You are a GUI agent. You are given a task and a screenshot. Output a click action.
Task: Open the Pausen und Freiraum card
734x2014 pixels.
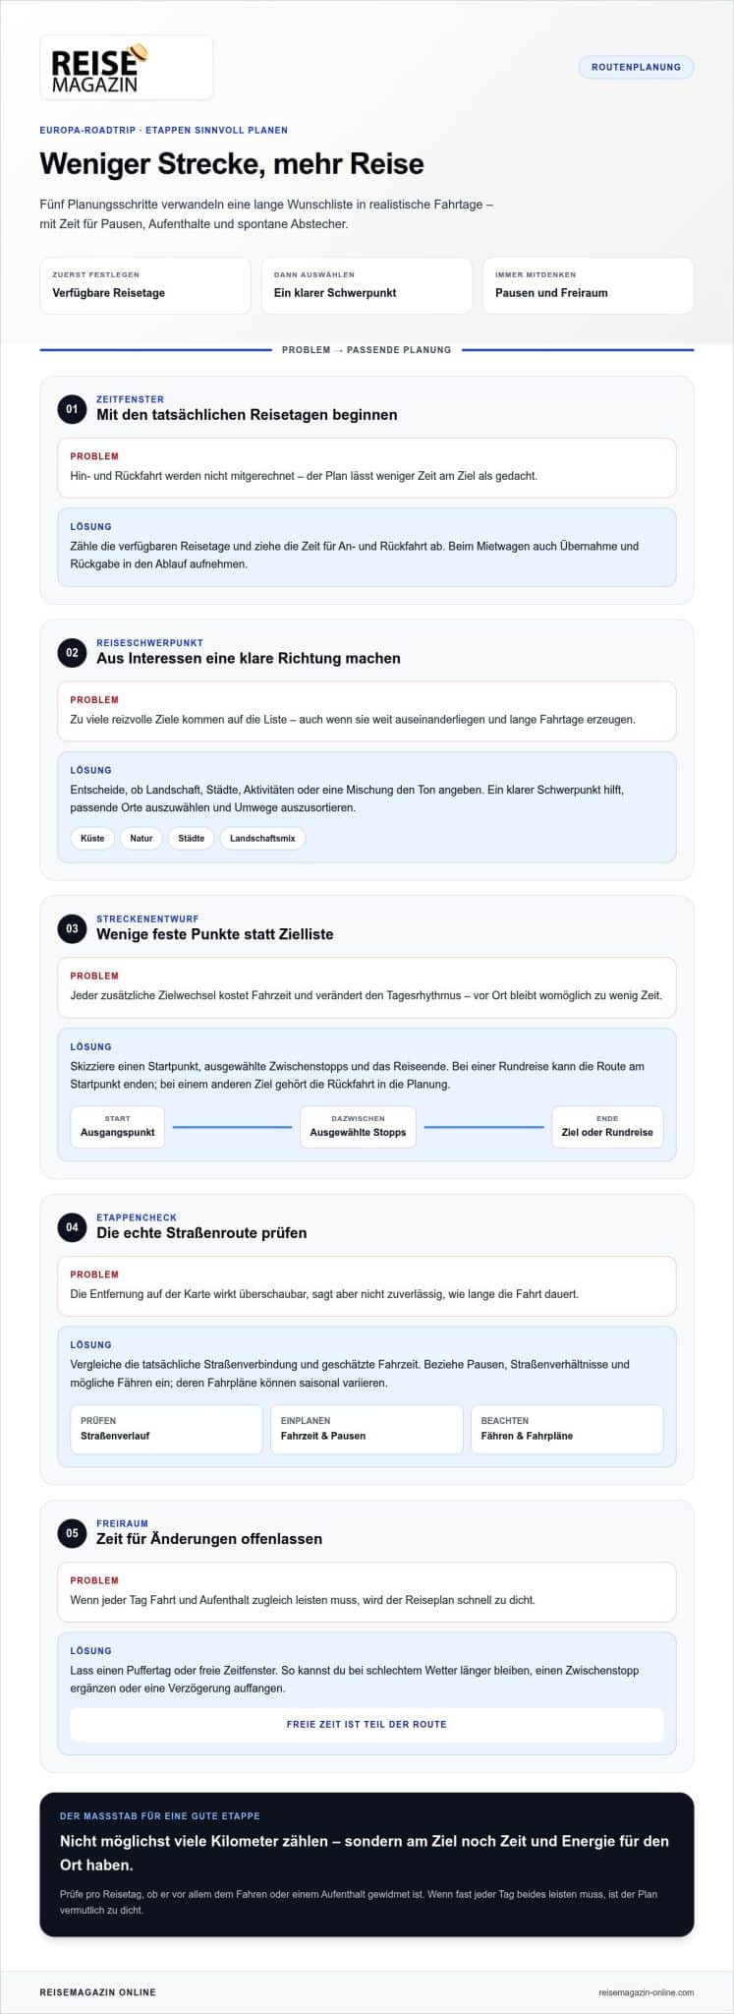588,285
